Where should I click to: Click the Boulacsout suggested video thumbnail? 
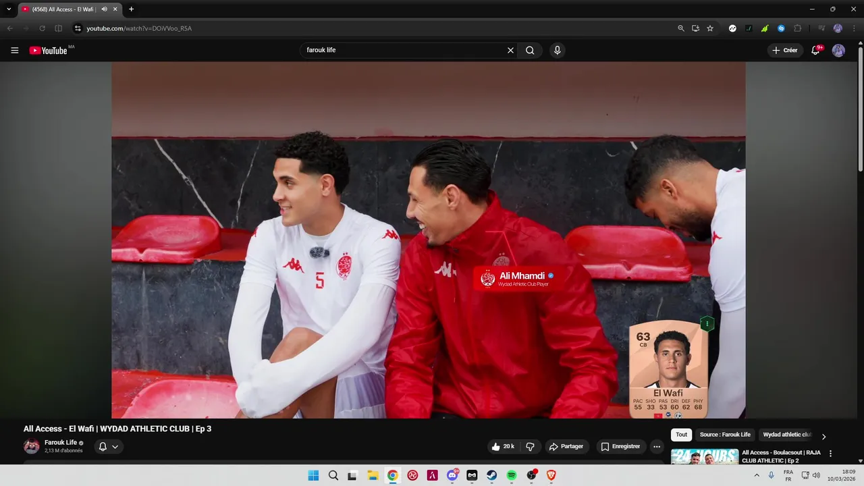pyautogui.click(x=705, y=457)
